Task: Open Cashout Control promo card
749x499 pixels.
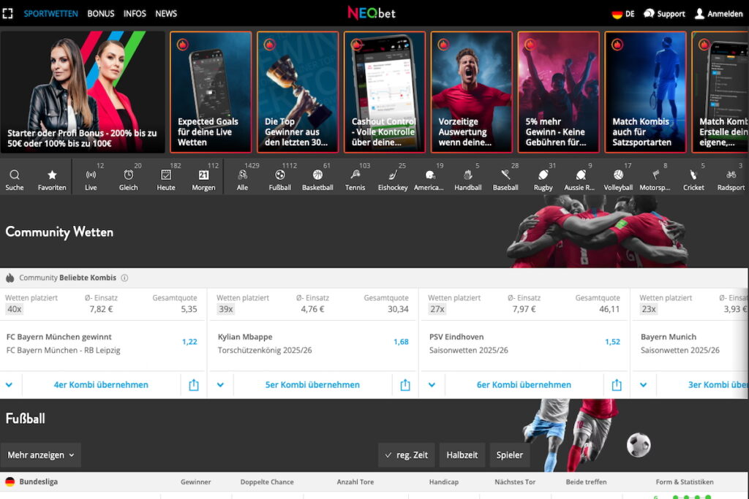Action: click(385, 92)
